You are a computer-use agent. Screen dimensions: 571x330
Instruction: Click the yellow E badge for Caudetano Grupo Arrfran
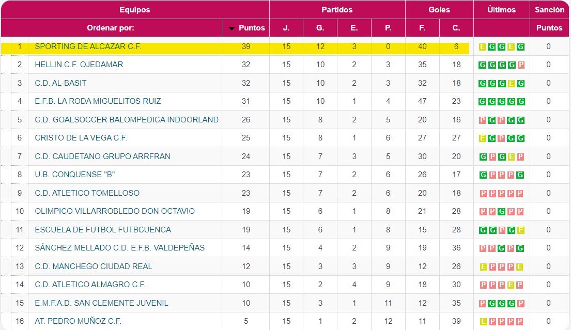(512, 156)
